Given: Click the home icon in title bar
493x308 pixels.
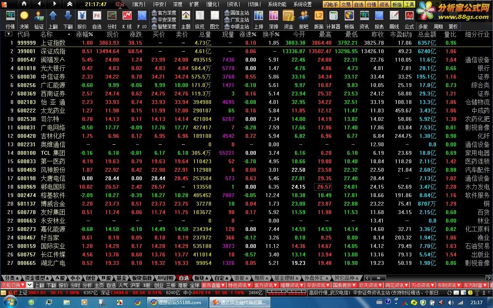Looking at the screenshot, I should 24,4.
